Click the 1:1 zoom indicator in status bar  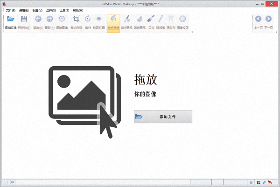click(x=6, y=182)
